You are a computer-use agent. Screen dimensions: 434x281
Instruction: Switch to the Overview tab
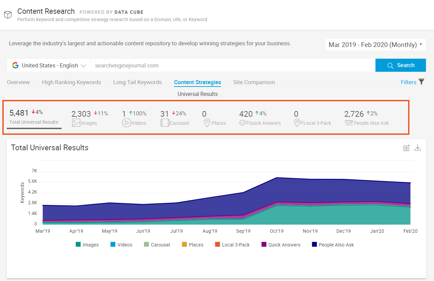click(x=18, y=82)
